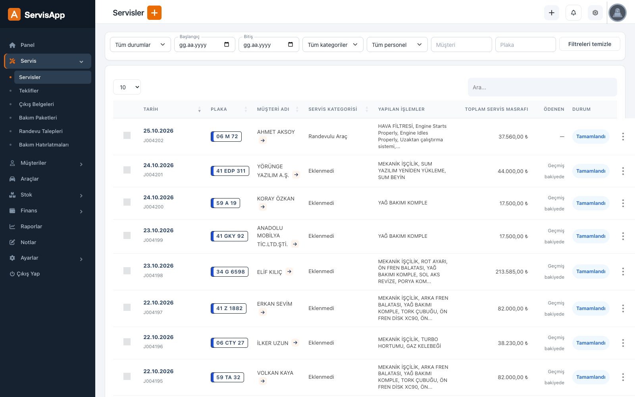Image resolution: width=635 pixels, height=397 pixels.
Task: Click the Ara... search field
Action: point(543,87)
